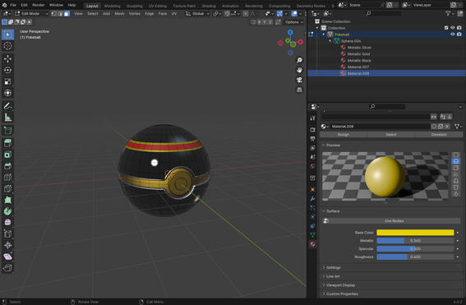The height and width of the screenshot is (305, 466).
Task: Choose the Rotate tool
Action: coord(7,70)
